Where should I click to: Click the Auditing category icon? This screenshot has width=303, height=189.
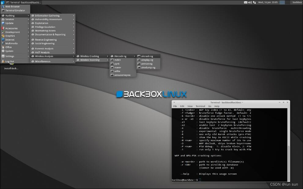click(x=3, y=16)
